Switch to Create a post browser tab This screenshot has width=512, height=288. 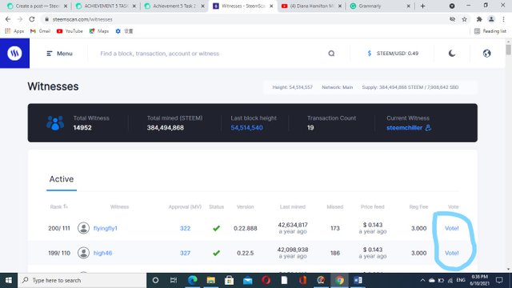[38, 6]
